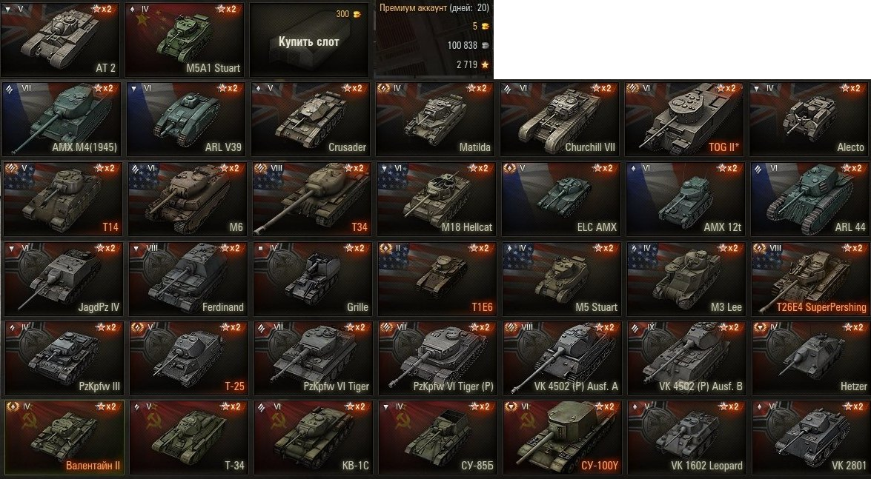Click the Купить слот button

309,42
